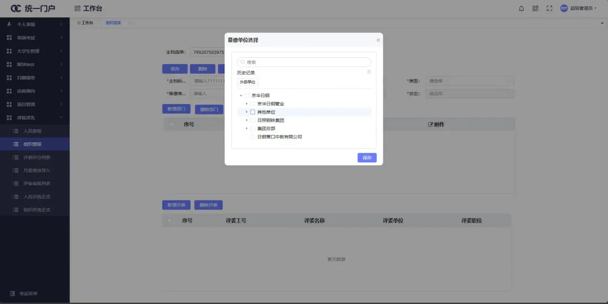The width and height of the screenshot is (608, 304).
Task: Close the 幕僚单位选择 dialog
Action: 378,40
